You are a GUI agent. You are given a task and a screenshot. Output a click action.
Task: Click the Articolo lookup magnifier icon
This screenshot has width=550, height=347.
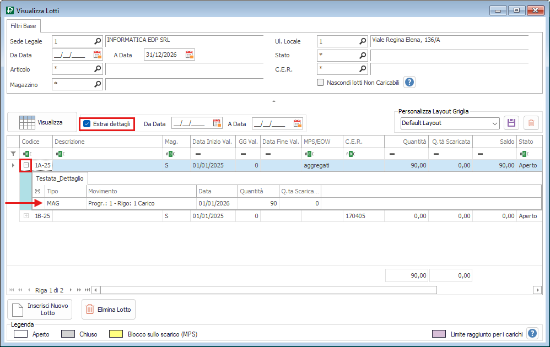click(98, 69)
